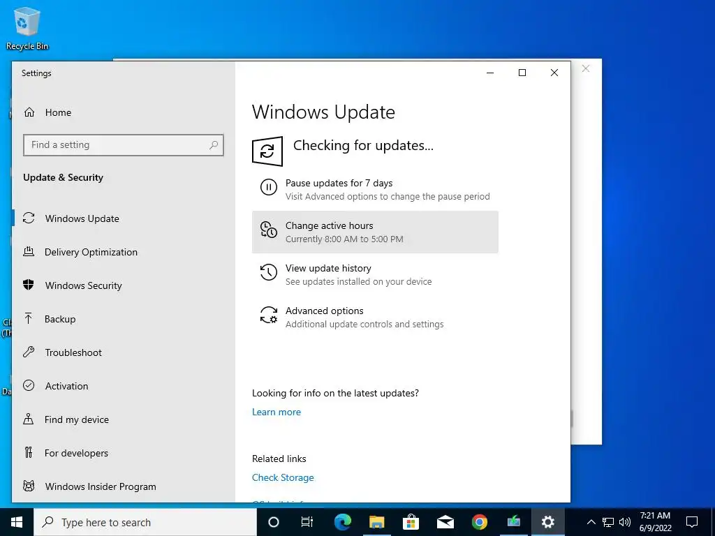The width and height of the screenshot is (715, 536).
Task: Minimize the Settings window
Action: (x=490, y=73)
